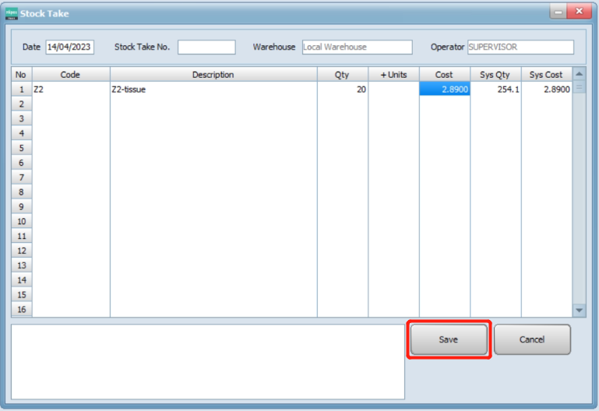
Task: Click the Save button
Action: (x=449, y=339)
